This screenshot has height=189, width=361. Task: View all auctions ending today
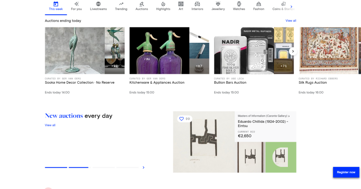(291, 21)
